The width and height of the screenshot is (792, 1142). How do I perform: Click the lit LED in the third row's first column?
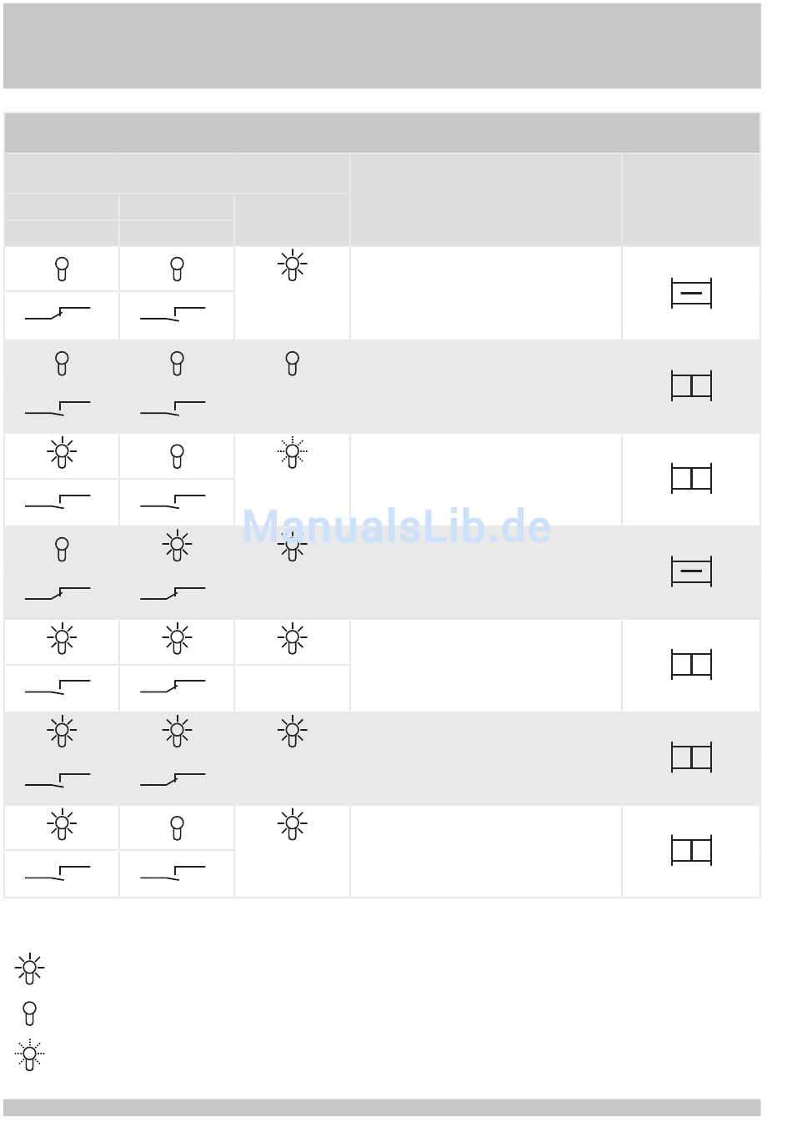62,452
